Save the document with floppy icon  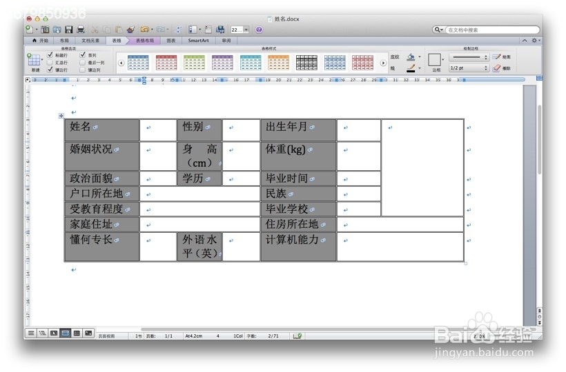click(x=69, y=30)
